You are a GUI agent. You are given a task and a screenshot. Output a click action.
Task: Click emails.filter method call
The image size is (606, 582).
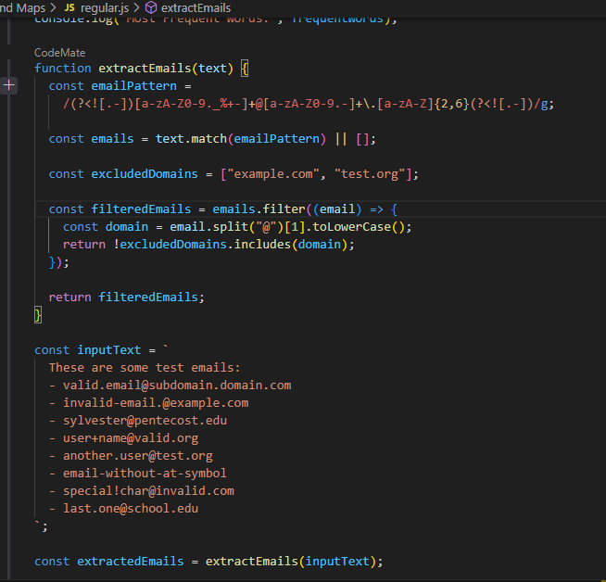pos(259,209)
